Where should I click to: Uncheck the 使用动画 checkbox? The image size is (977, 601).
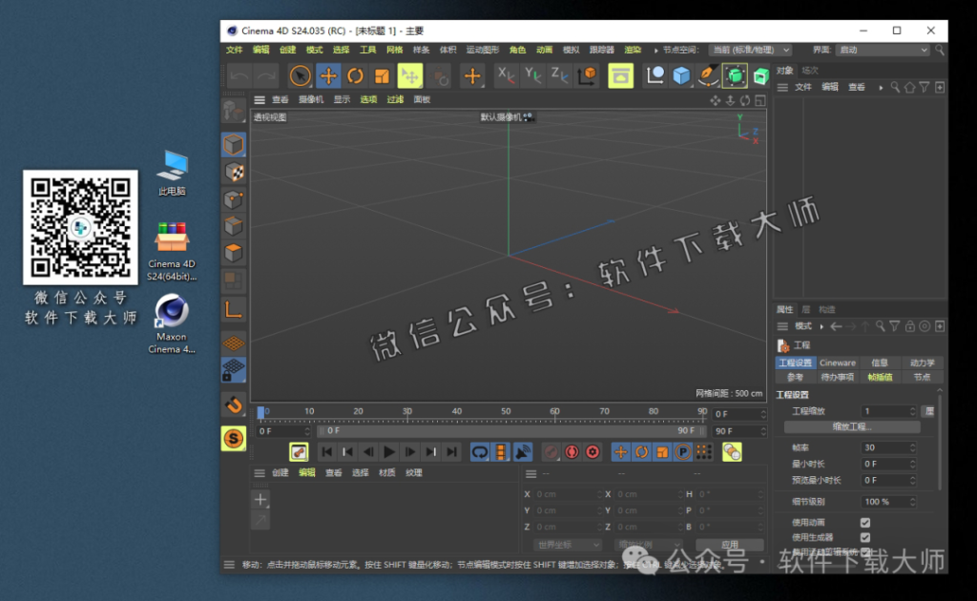[x=864, y=523]
